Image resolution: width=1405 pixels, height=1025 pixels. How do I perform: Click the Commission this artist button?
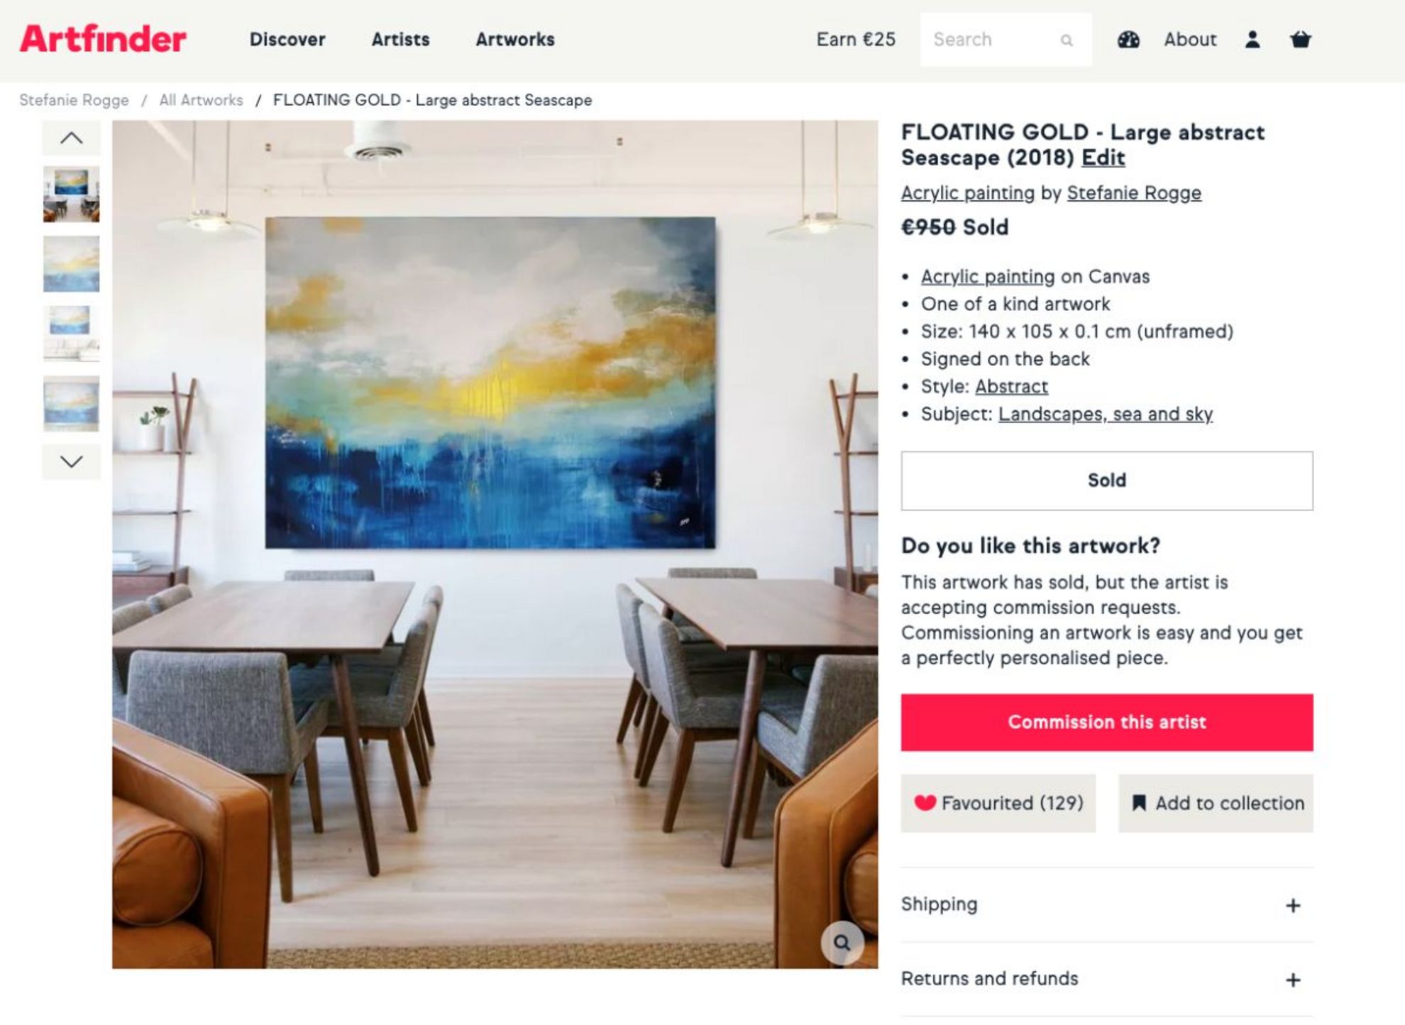click(x=1107, y=722)
